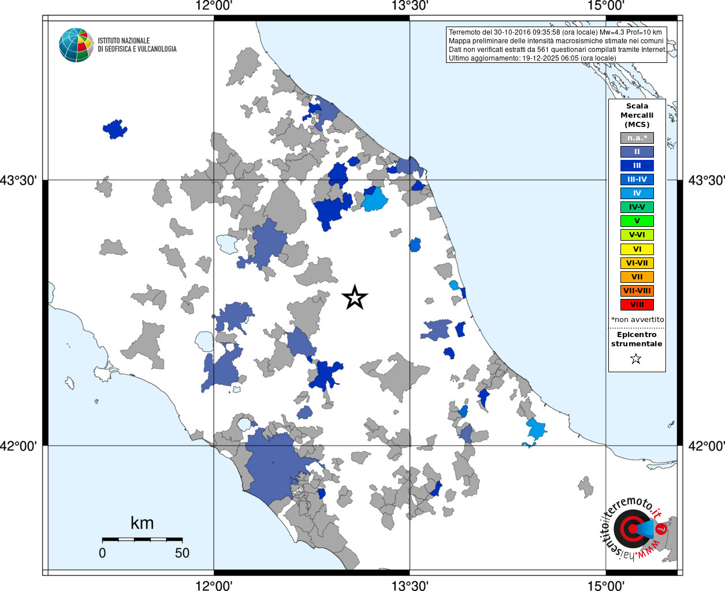
Task: Click the top 12°00' longitude label
Action: coord(214,6)
